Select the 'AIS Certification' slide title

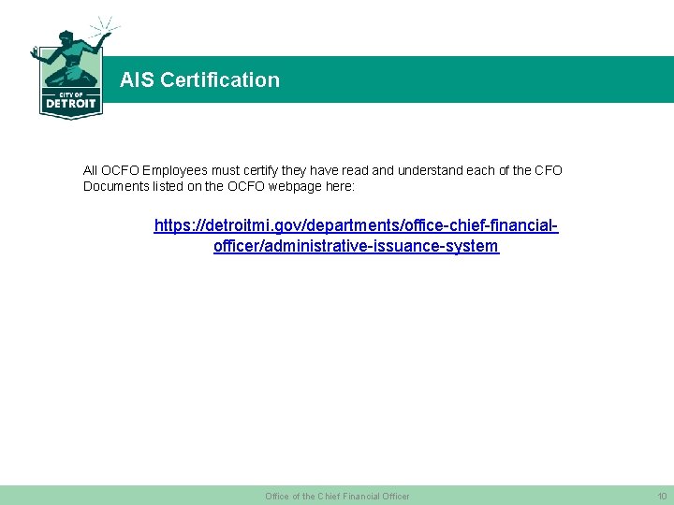coord(199,79)
